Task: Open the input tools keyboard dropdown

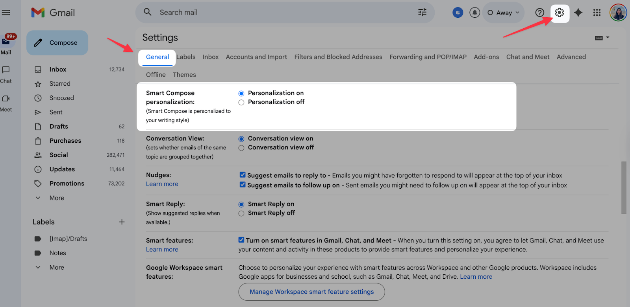Action: point(602,38)
